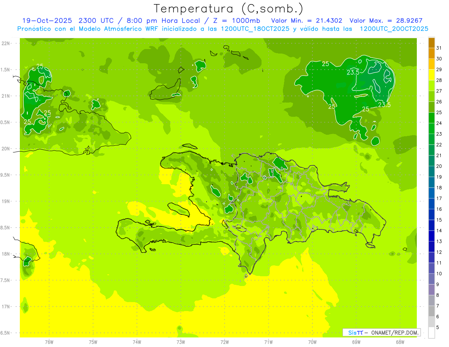Click the 20 label on the color scale
The width and height of the screenshot is (449, 347).
coord(439,166)
